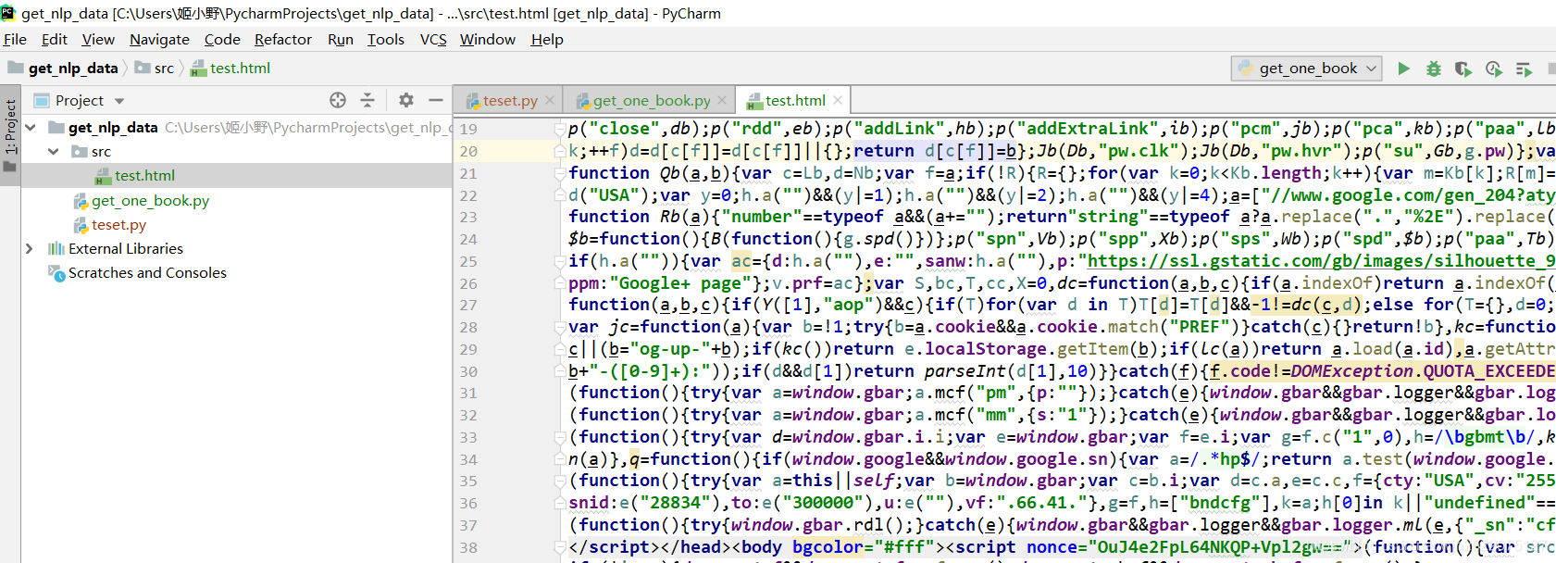Close the test.html tab
The width and height of the screenshot is (1556, 563).
838,100
